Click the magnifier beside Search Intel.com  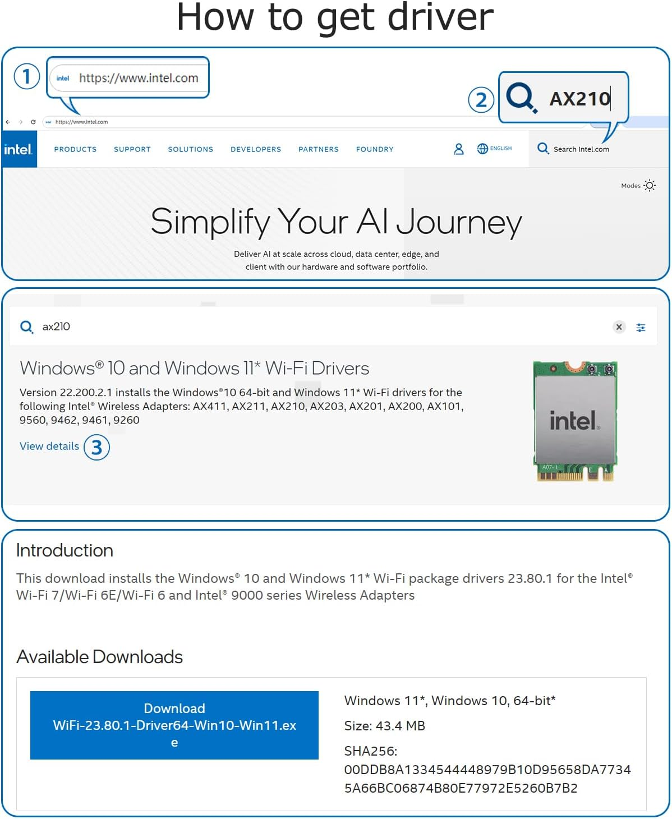(542, 148)
